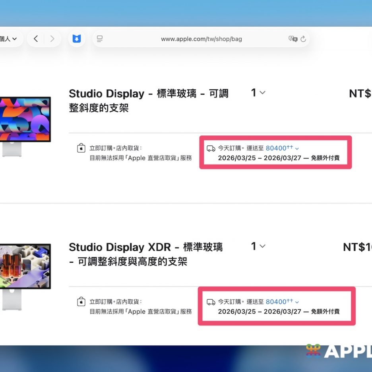Open the page menu icon in address bar
This screenshot has height=372, width=372.
[100, 39]
